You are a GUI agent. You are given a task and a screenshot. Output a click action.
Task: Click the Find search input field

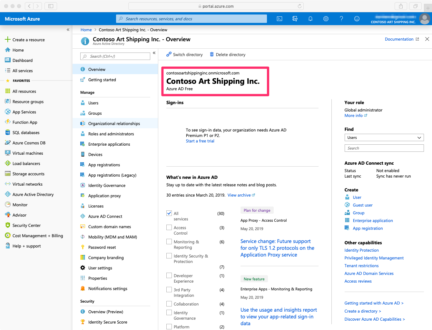[384, 148]
